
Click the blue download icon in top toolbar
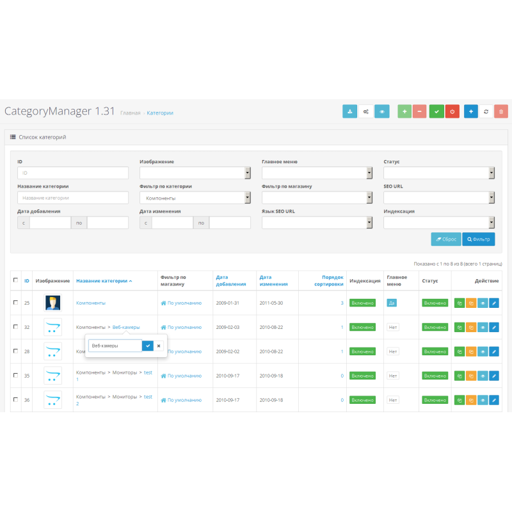point(350,111)
